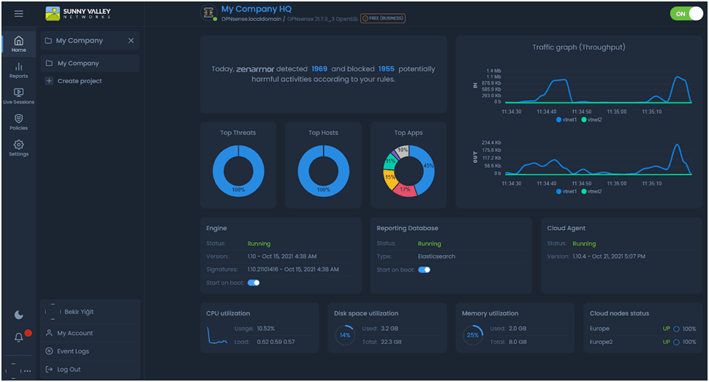This screenshot has height=382, width=709.
Task: Click the 11% green segment in Top Apps
Action: (x=390, y=161)
